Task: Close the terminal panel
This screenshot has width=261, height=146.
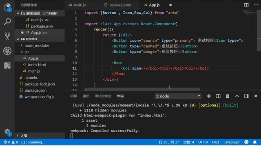Action: pos(256,96)
